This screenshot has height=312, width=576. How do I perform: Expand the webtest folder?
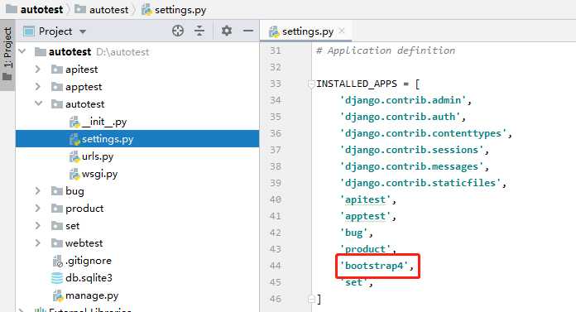(x=37, y=242)
